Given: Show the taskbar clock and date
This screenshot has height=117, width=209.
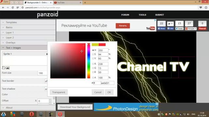Looking at the screenshot, I should point(202,114).
